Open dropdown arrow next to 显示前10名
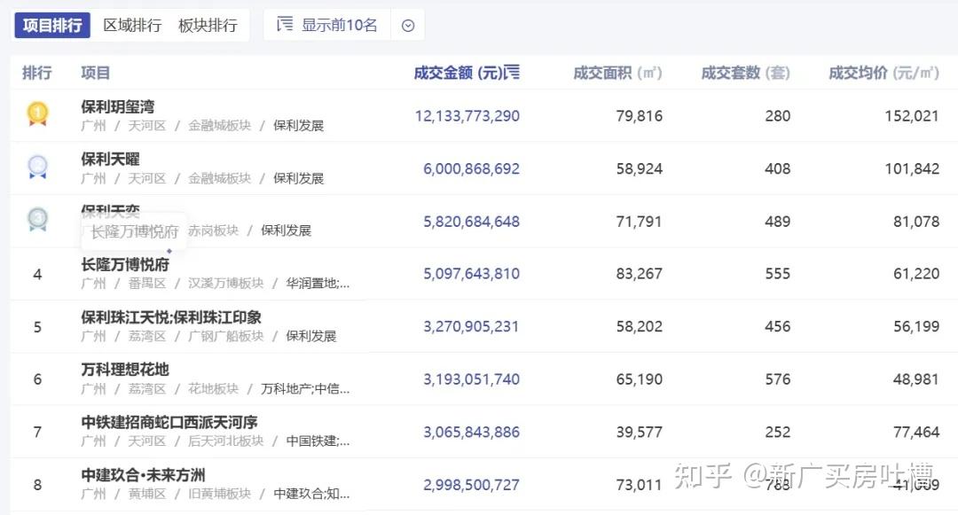958x515 pixels. [x=408, y=26]
